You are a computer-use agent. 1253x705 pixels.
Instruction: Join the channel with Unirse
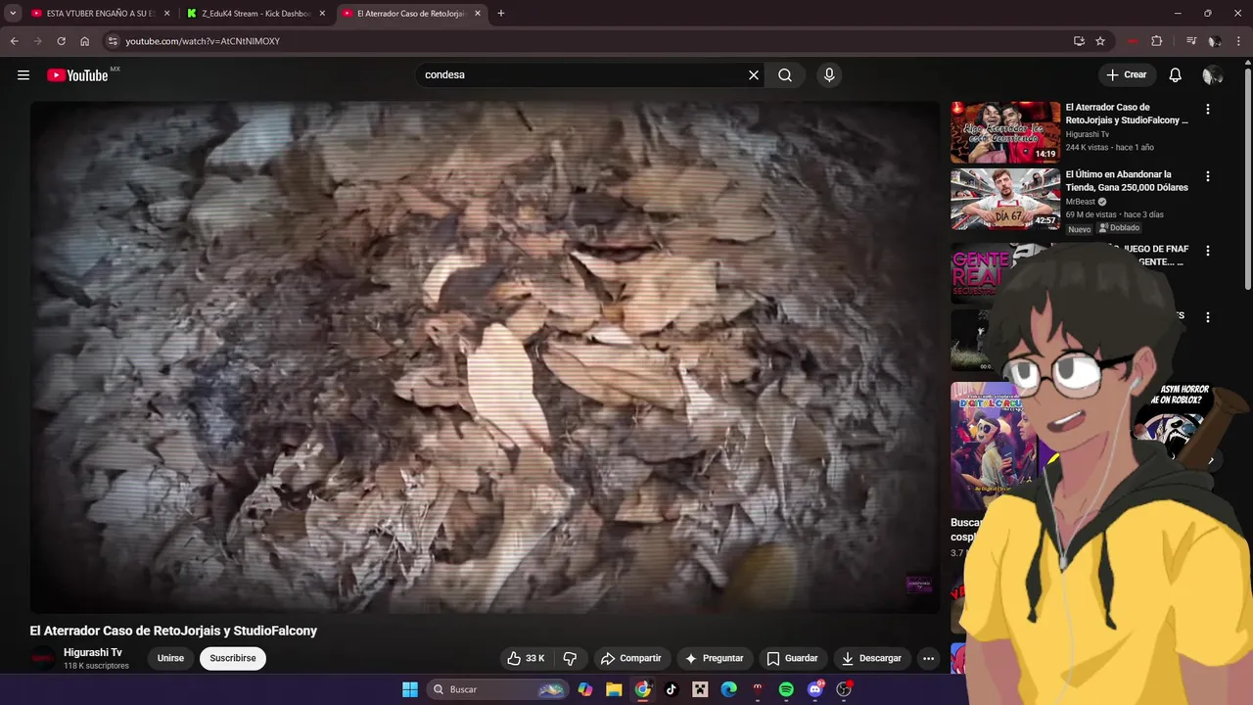click(x=170, y=658)
